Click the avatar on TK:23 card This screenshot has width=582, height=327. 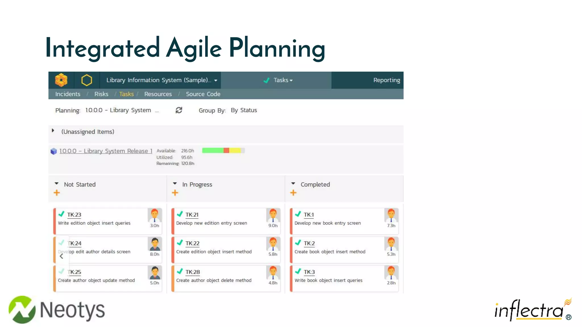click(x=155, y=215)
